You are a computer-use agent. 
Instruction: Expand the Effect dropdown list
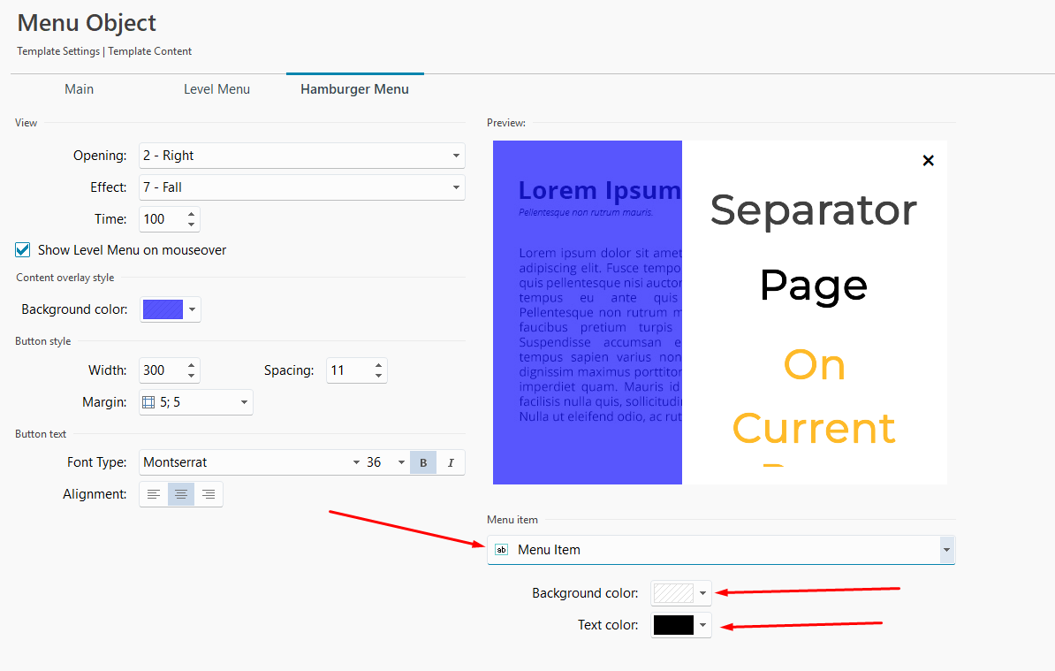click(456, 187)
